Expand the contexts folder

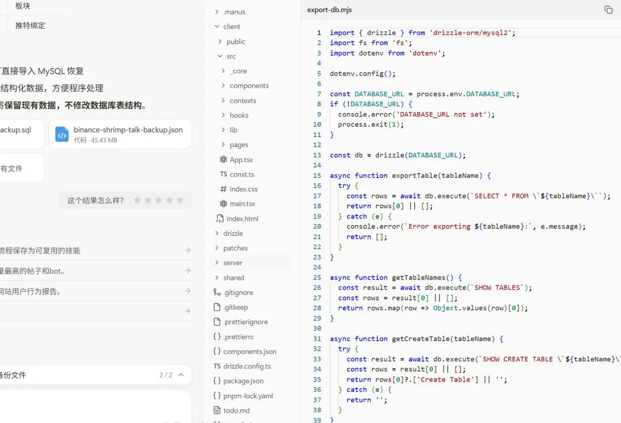[x=223, y=100]
